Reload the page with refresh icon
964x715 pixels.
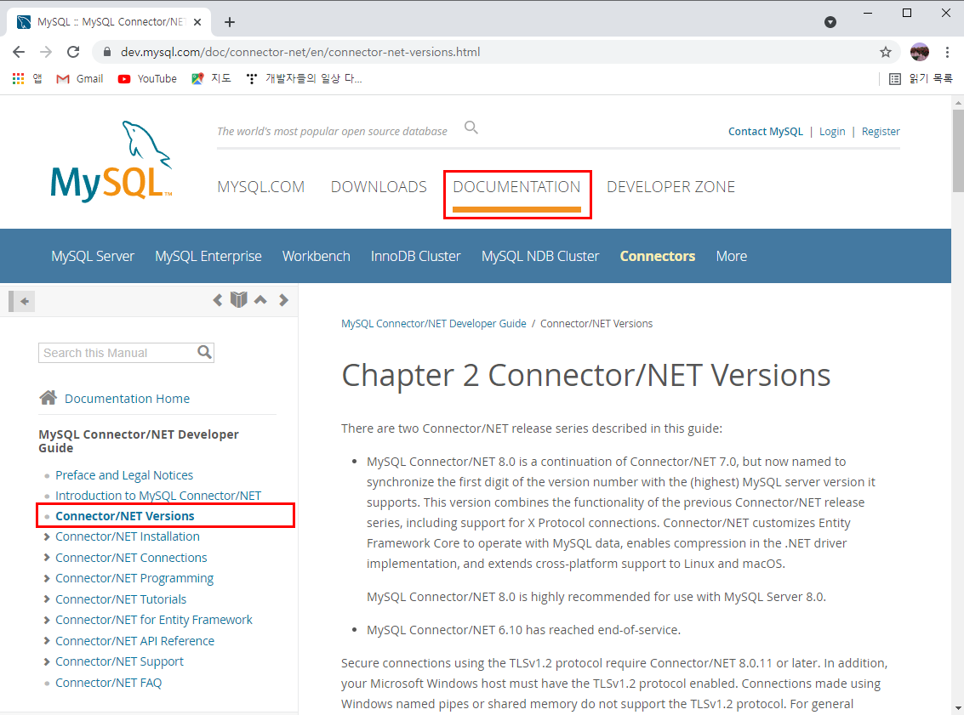[x=73, y=52]
